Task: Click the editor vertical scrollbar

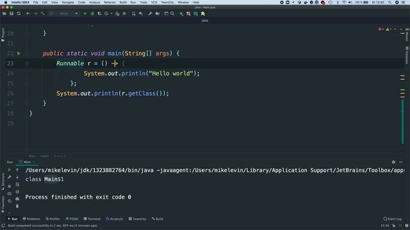Action: coord(403,121)
